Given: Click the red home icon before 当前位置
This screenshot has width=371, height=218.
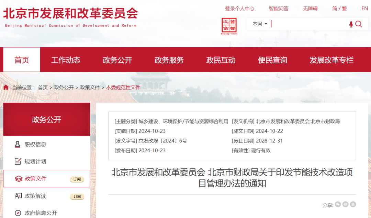Looking at the screenshot, I should (5, 87).
